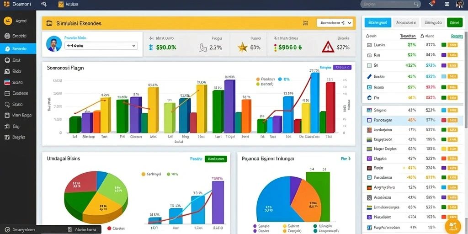Screen dimensions: 468x234
Task: Click the circular arrow icon beside Reatymiom at bottom left
Action: pos(7,229)
